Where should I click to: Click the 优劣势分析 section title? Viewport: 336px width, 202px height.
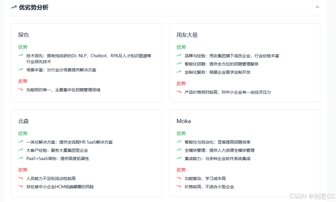coord(34,7)
